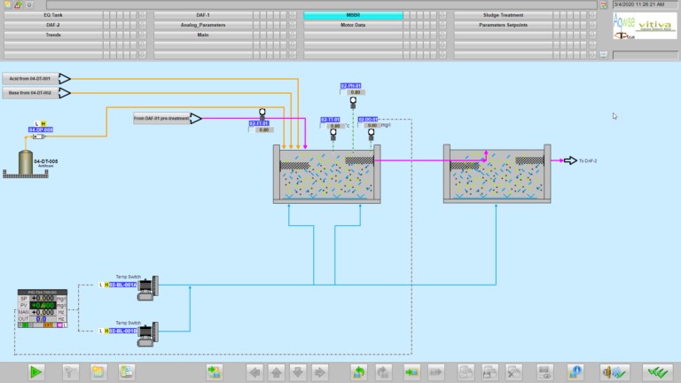This screenshot has height=383, width=681.
Task: Click the Acid from 04-DT-001 label
Action: (31, 79)
